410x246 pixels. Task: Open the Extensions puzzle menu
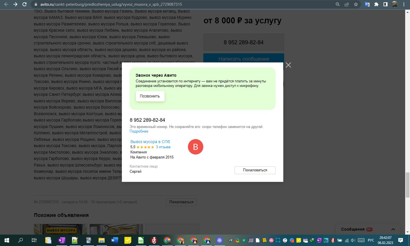click(x=376, y=4)
